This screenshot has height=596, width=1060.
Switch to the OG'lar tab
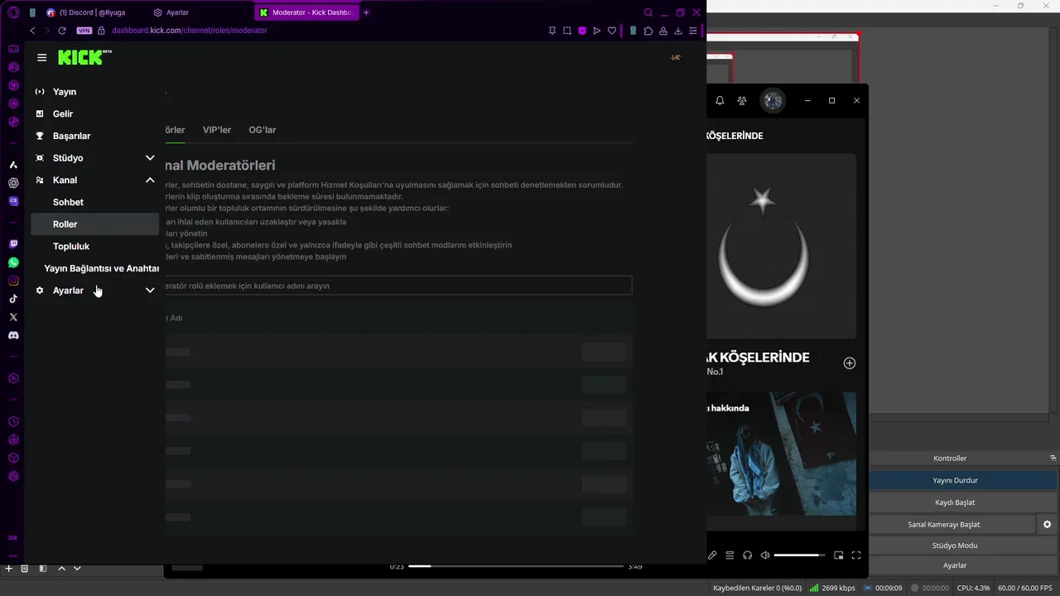point(263,130)
